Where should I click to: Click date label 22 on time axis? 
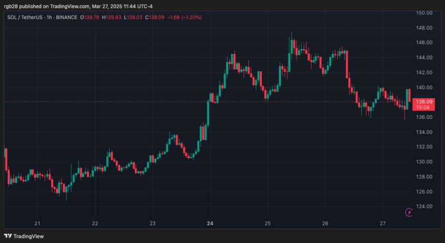point(95,223)
